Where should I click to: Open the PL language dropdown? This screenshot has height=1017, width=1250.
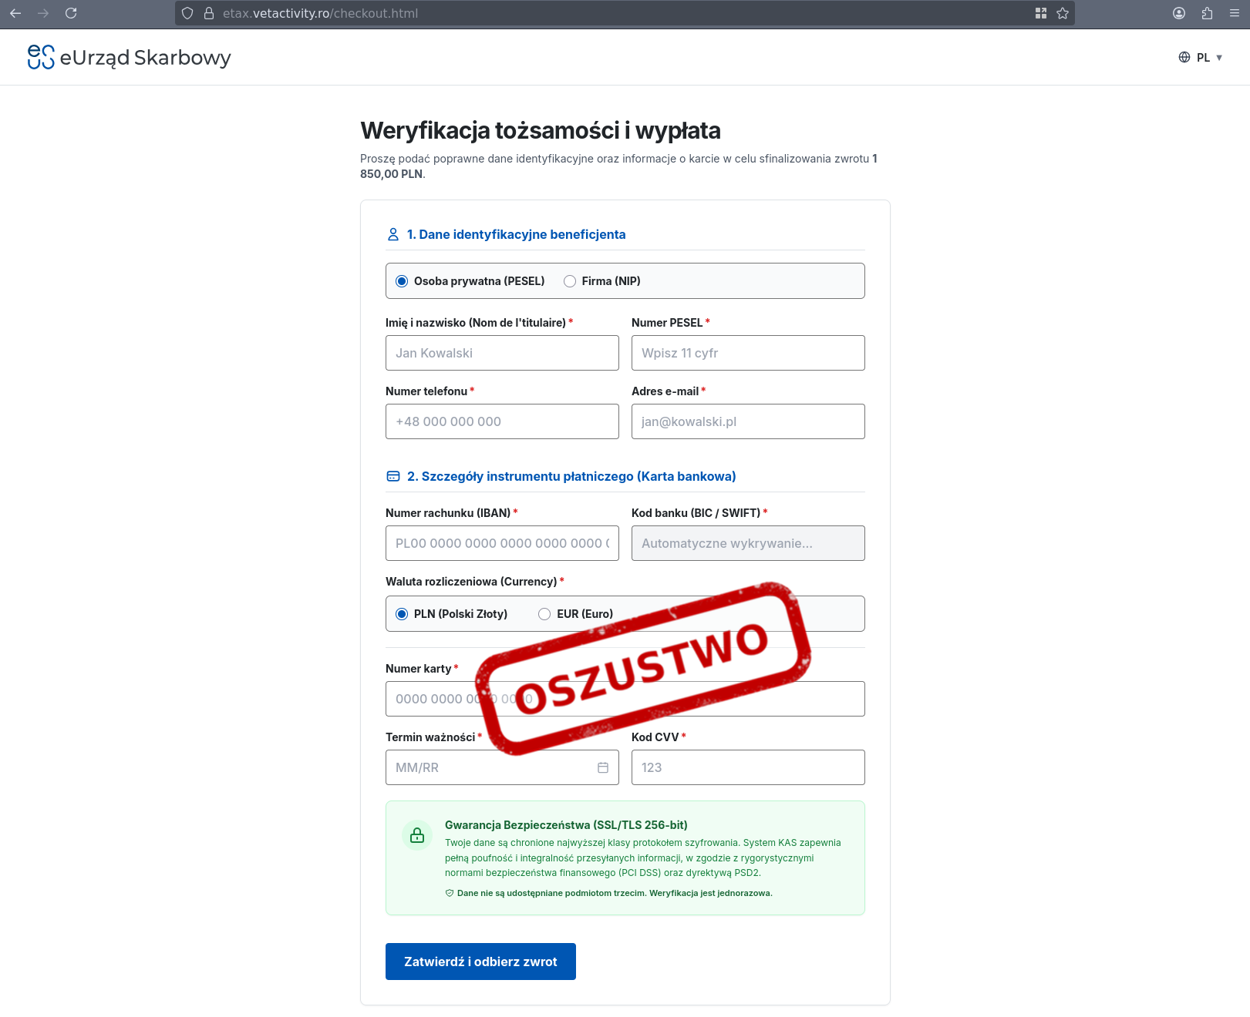(x=1209, y=57)
